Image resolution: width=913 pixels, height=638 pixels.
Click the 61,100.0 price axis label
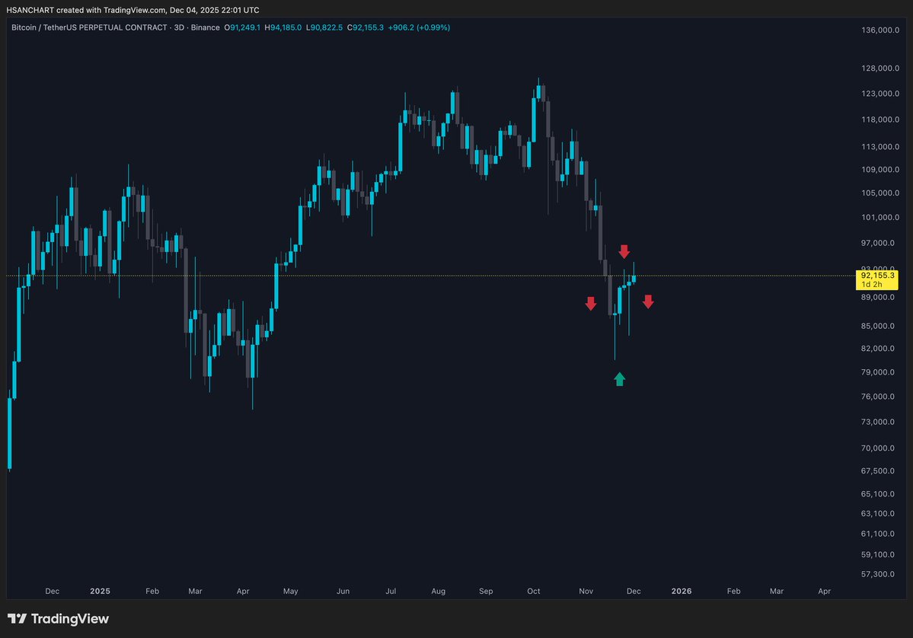tap(878, 534)
